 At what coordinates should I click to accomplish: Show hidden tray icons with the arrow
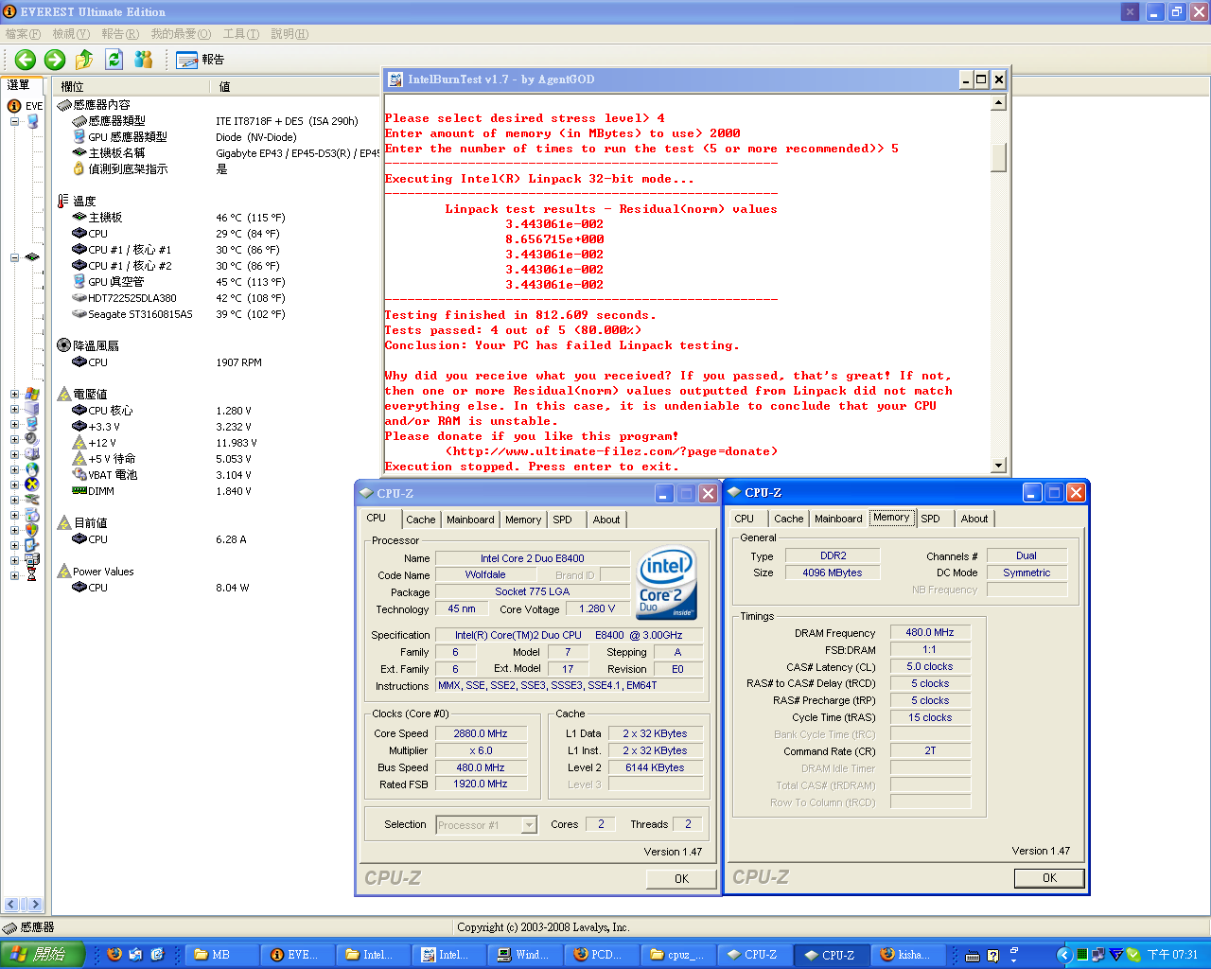click(1063, 955)
